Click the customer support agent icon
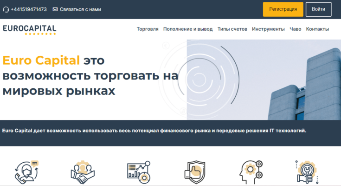341x186 pixels. pyautogui.click(x=27, y=172)
